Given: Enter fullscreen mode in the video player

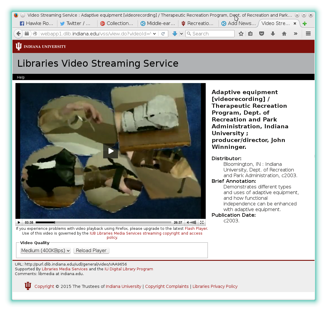Looking at the screenshot, I should (202, 222).
